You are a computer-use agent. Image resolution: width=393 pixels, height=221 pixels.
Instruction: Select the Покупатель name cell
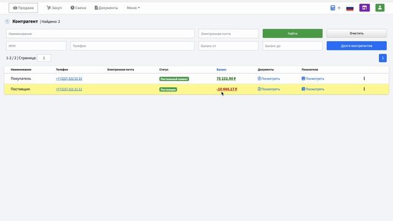pyautogui.click(x=21, y=79)
